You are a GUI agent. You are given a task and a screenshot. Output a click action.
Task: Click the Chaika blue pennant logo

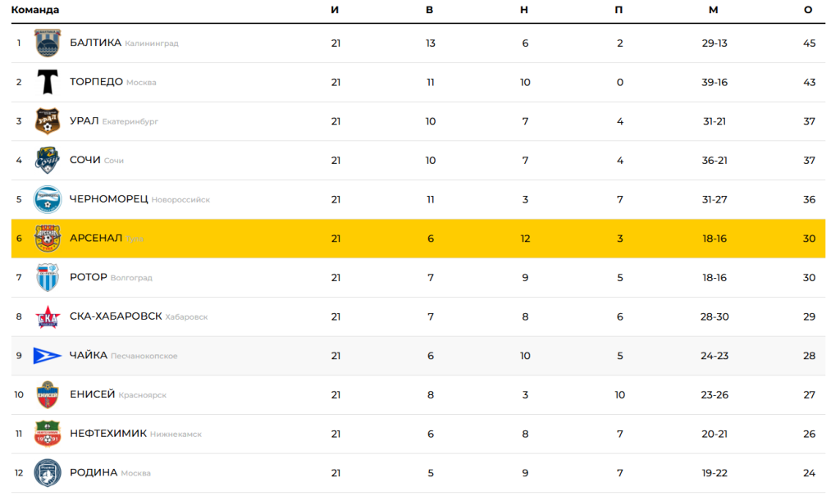tap(48, 356)
